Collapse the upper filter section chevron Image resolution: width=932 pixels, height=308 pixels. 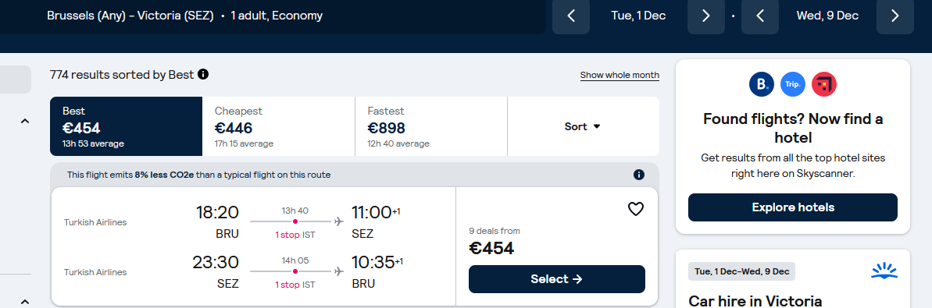(25, 121)
